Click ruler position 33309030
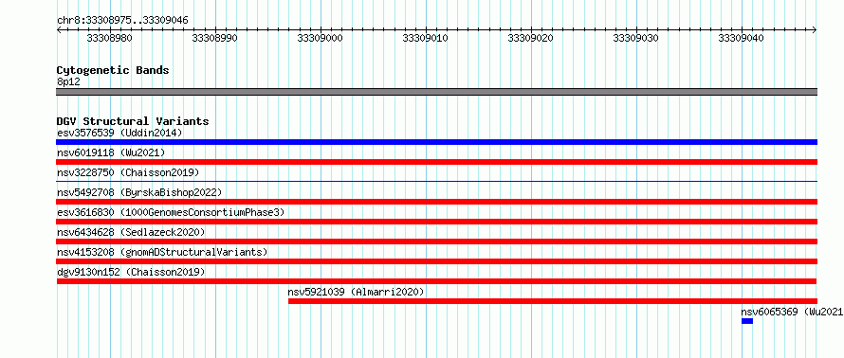Screen dimensions: 844x358 tap(635, 38)
